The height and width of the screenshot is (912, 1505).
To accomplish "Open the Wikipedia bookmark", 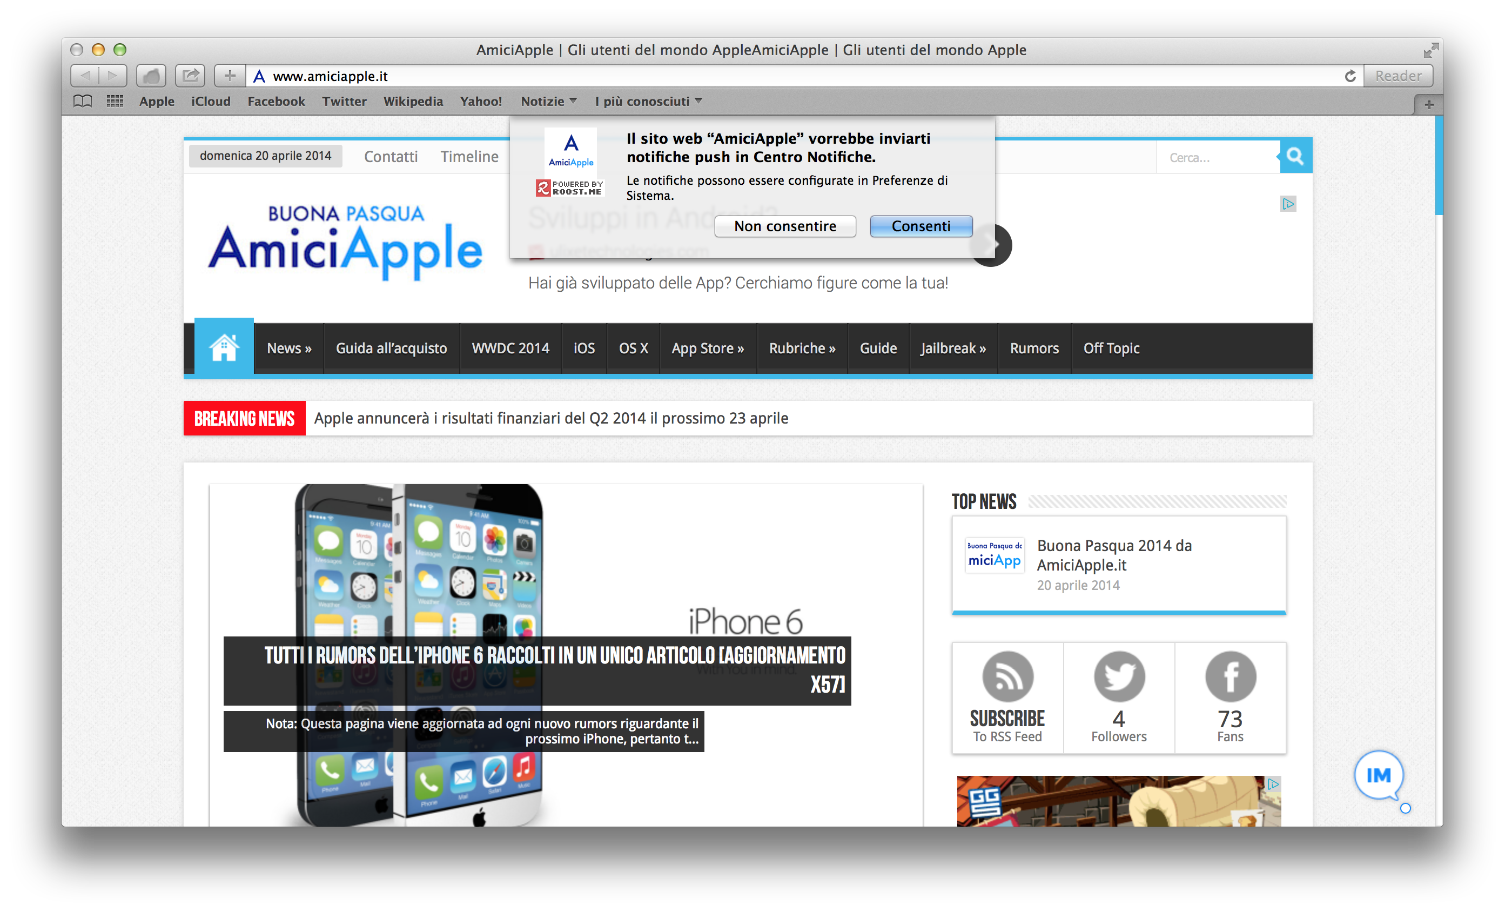I will click(x=413, y=102).
